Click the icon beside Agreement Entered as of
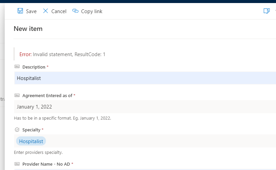Viewport: 276px width, 170px height. click(17, 95)
